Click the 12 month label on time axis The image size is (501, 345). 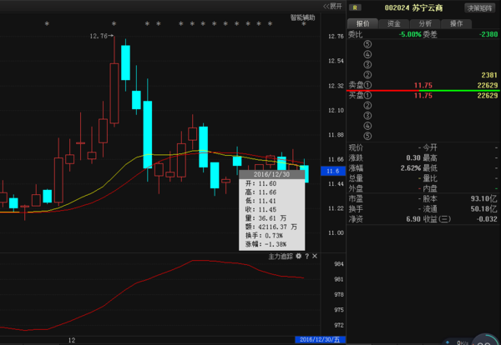pos(72,340)
